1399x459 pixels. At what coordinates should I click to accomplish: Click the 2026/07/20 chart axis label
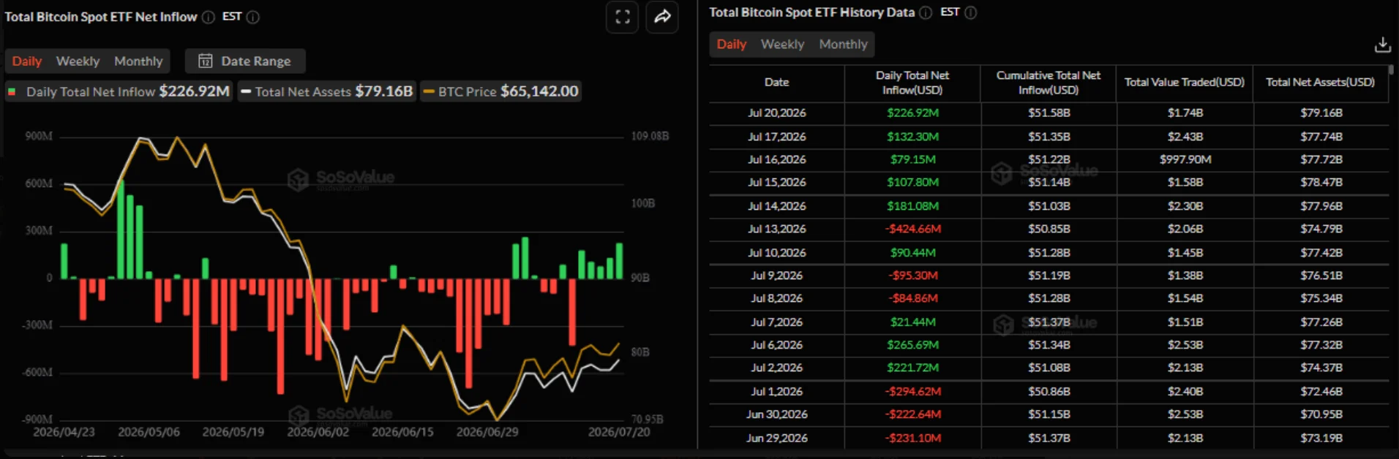pyautogui.click(x=619, y=432)
